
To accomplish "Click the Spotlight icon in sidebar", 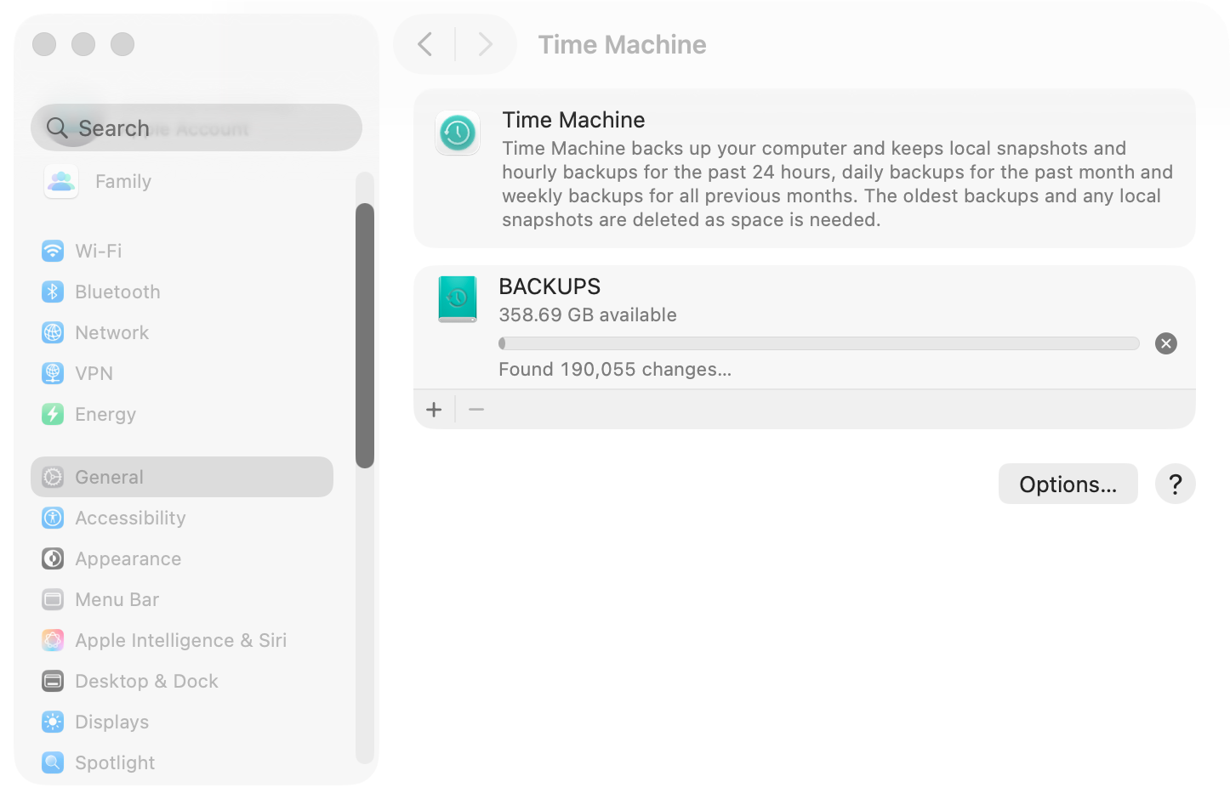I will (x=53, y=762).
